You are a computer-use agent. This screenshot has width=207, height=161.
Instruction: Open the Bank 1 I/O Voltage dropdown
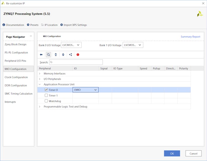pyautogui.click(x=133, y=45)
